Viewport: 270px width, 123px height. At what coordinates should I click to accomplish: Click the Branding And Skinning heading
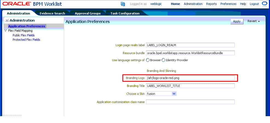click(161, 71)
